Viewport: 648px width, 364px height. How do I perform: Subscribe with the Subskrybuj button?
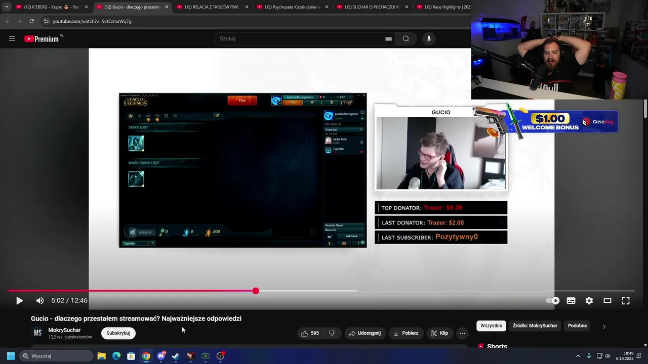[x=118, y=333]
